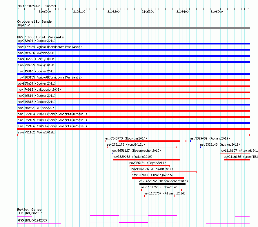The image size is (258, 227).
Task: Click the RefSeq Genes track title
Action: pos(30,210)
